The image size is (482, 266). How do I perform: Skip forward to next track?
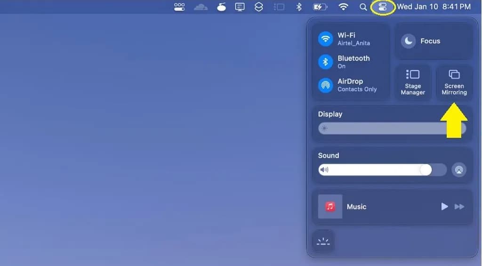pyautogui.click(x=459, y=207)
